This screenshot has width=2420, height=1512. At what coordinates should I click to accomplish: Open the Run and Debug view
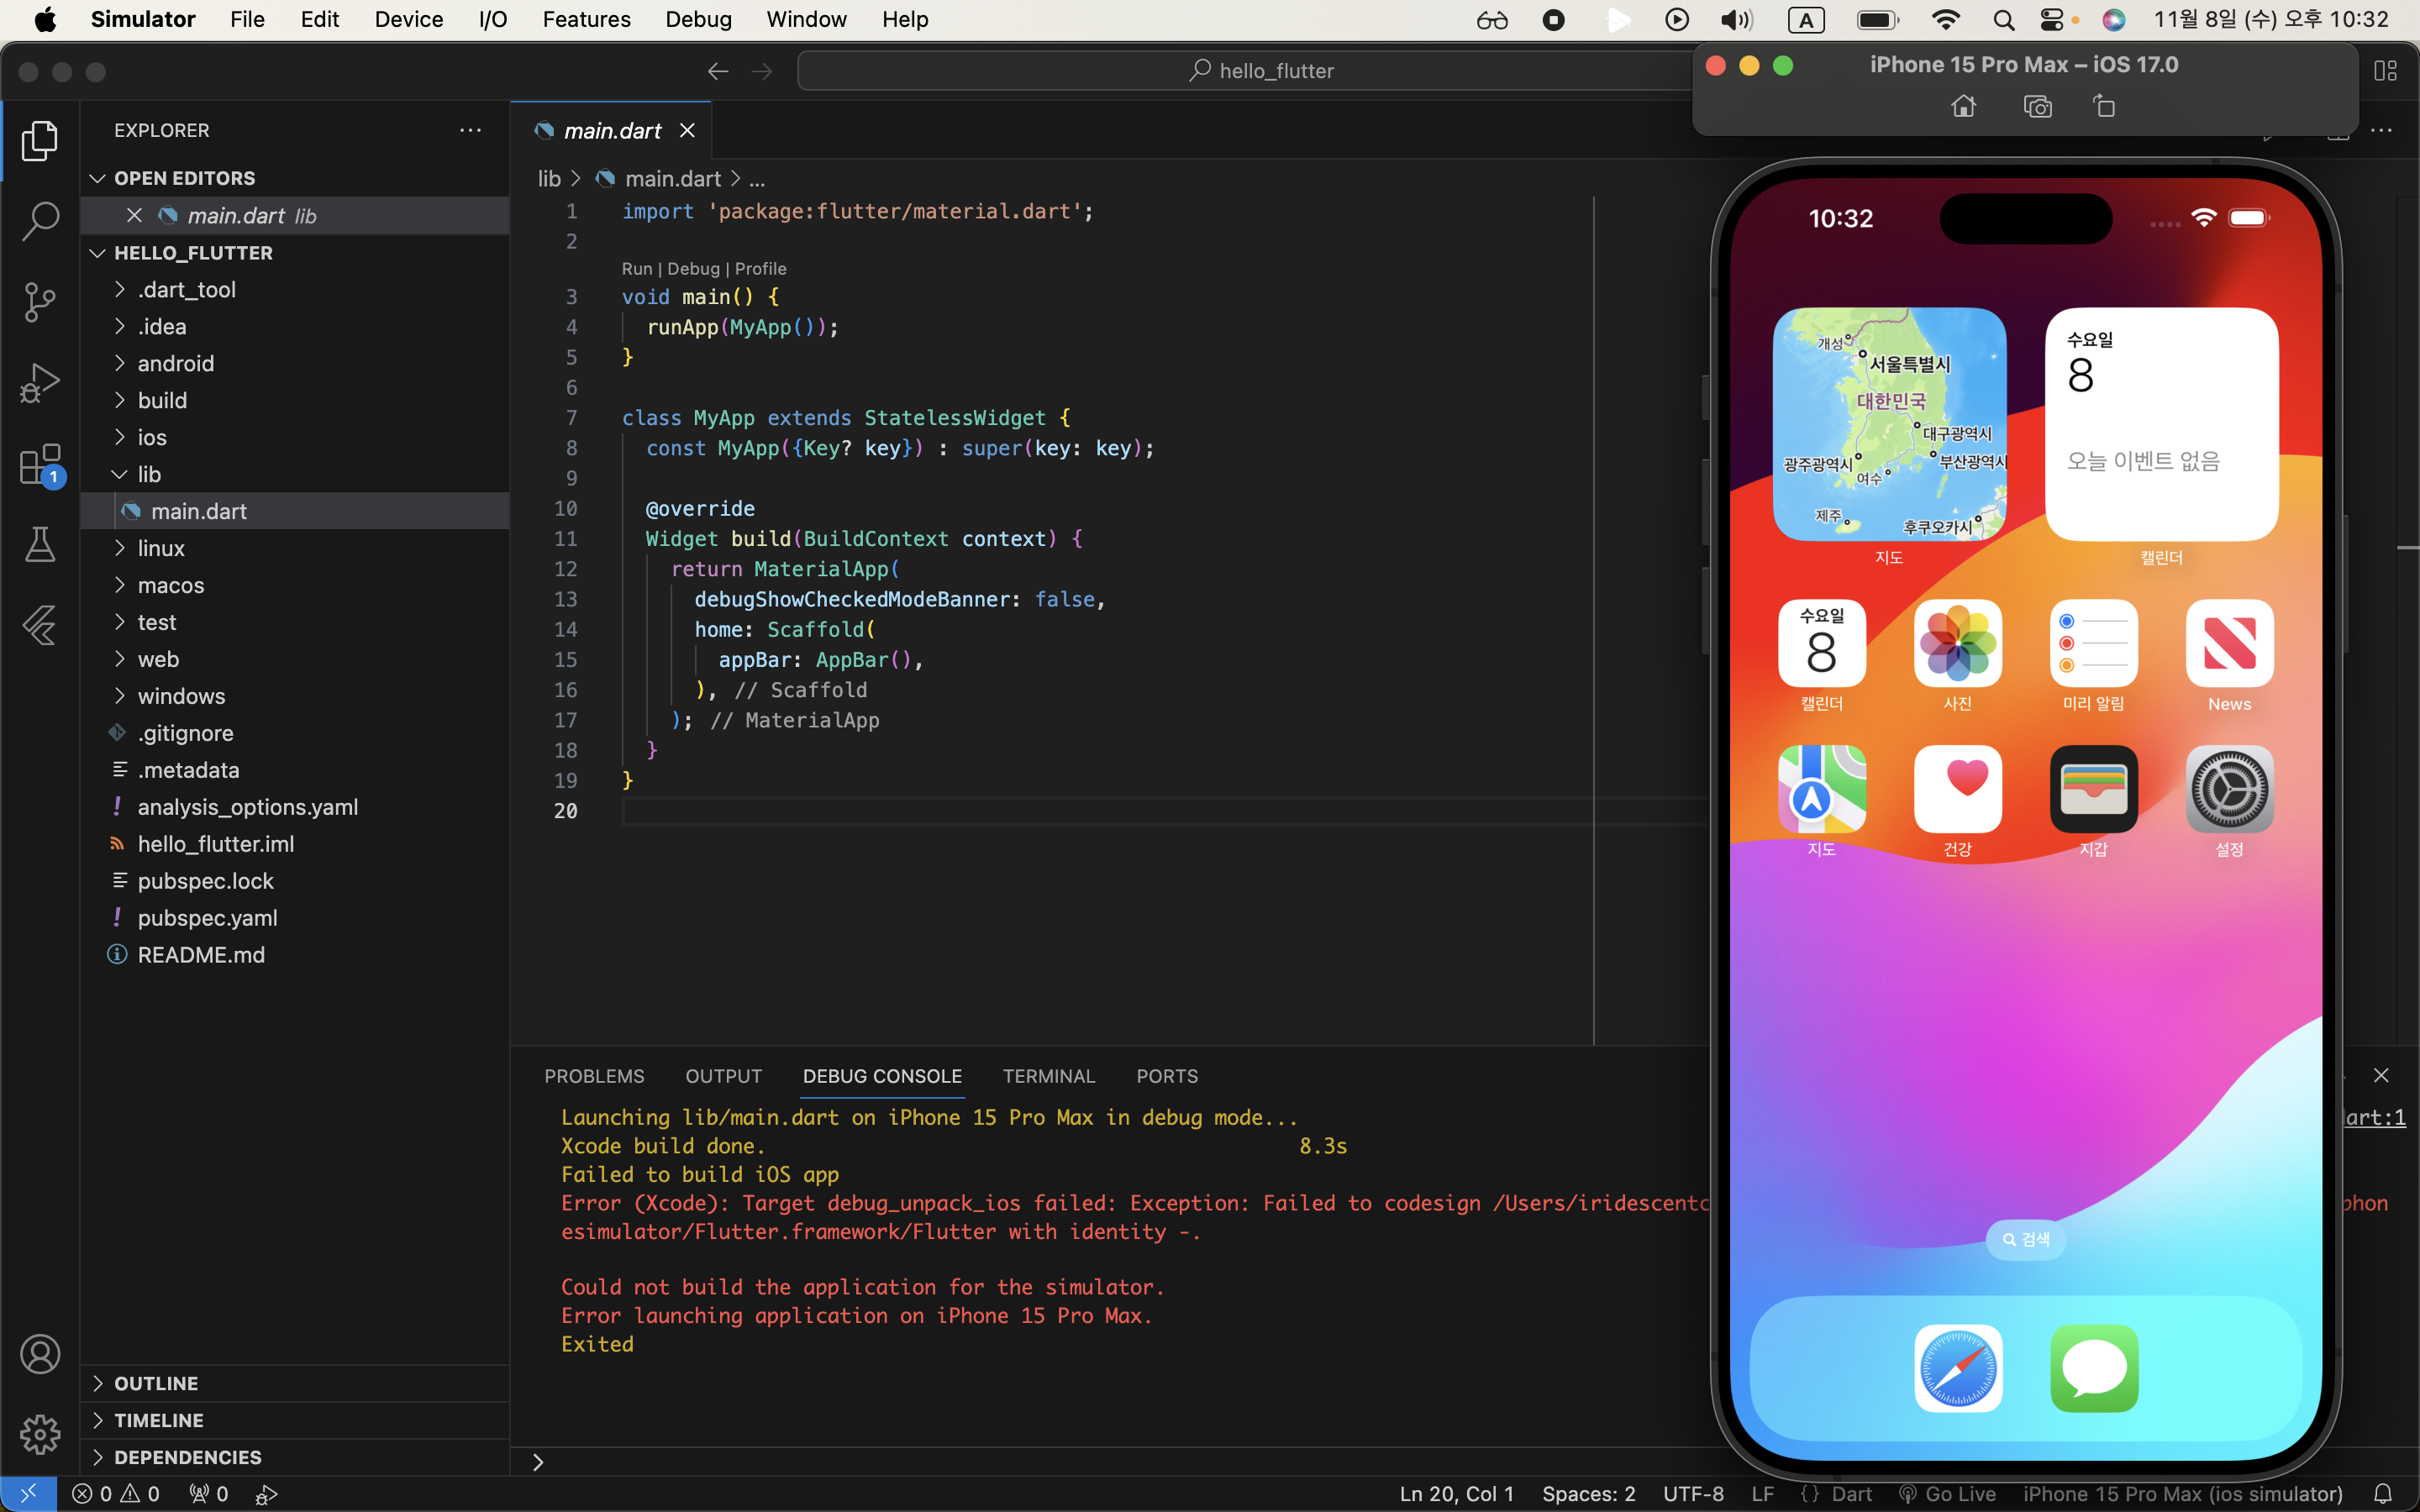pos(40,382)
